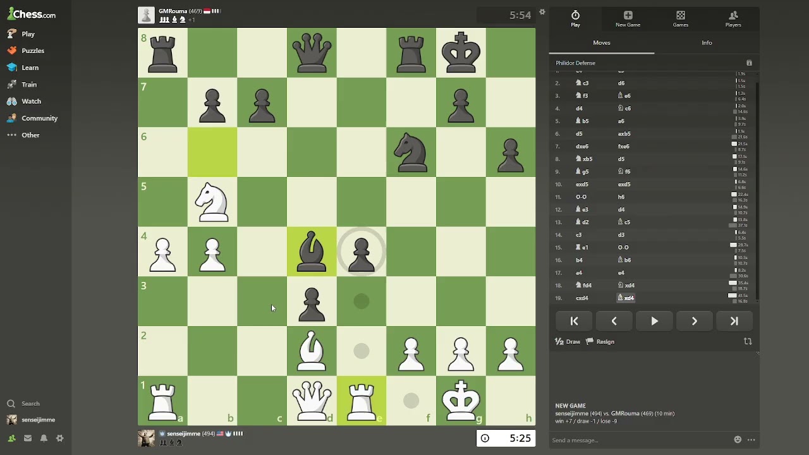Flip the board with the arrows icon
809x455 pixels.
click(748, 341)
